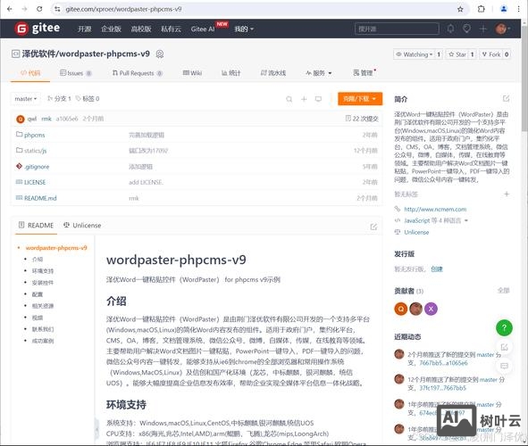Expand the 服务 dropdown tab
Viewport: 528px width, 446px height.
(x=319, y=73)
